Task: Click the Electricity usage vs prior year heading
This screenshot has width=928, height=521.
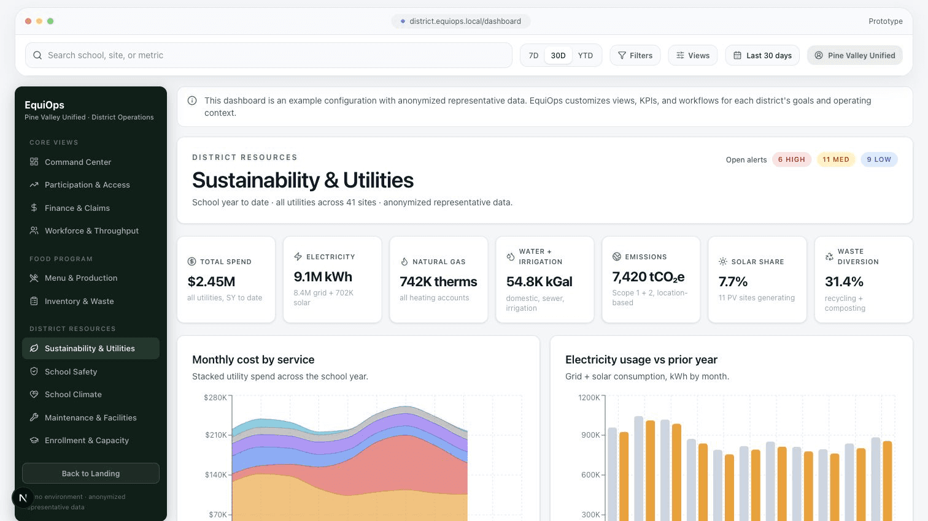Action: point(641,360)
